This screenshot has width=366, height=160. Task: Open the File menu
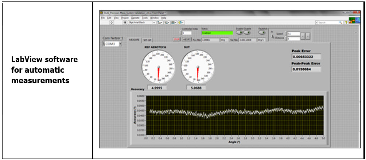click(x=103, y=18)
